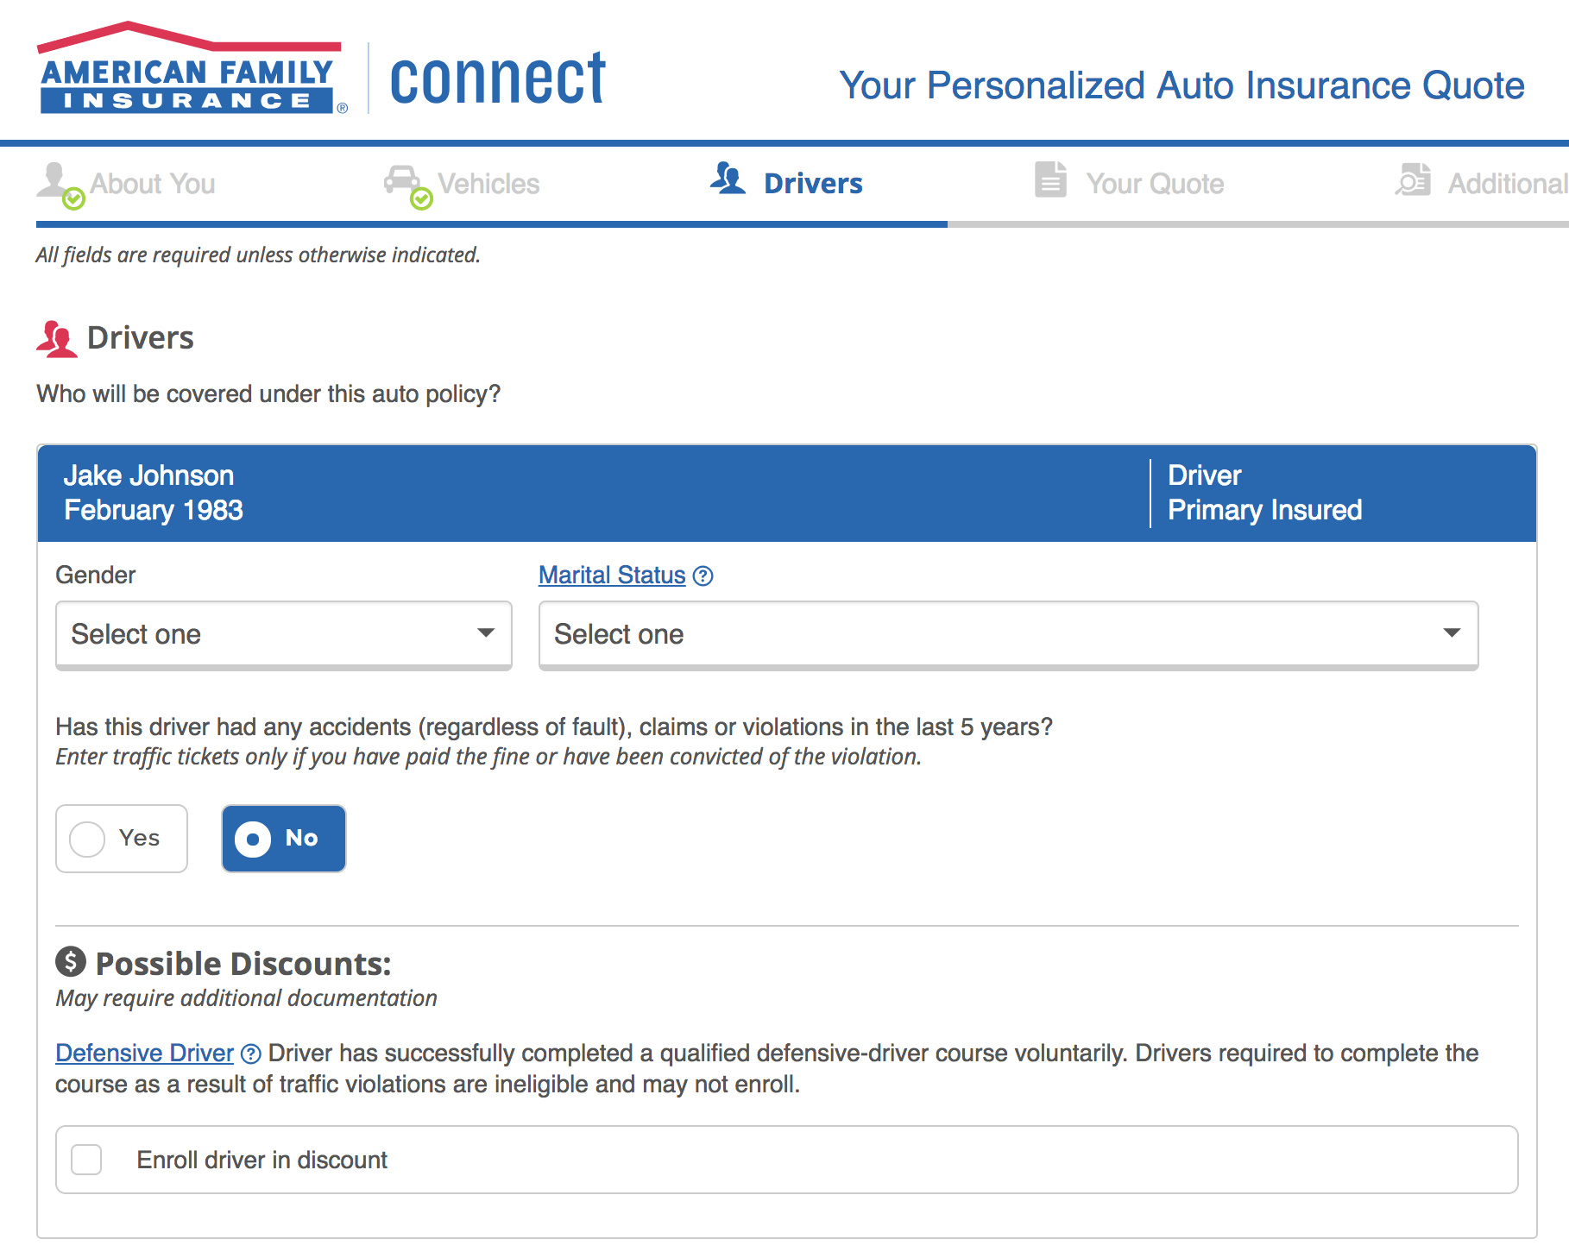Open the Marital Status help icon
Screen dimensions: 1569x1258
coord(703,576)
